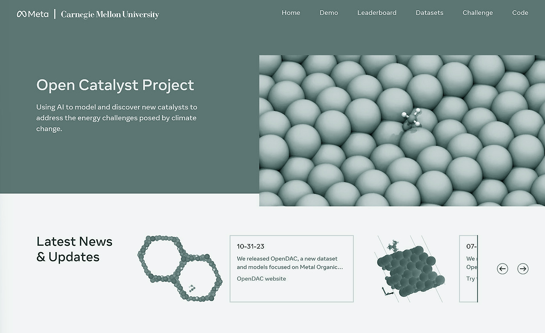The image size is (545, 333).
Task: Open the OpenDAC website link
Action: [261, 278]
